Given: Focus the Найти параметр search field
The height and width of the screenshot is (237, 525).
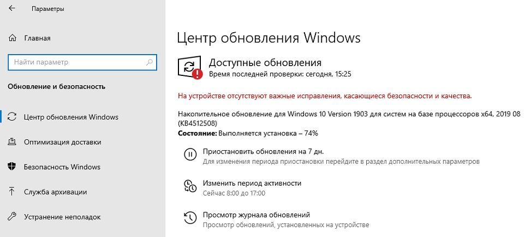Looking at the screenshot, I should (x=76, y=62).
